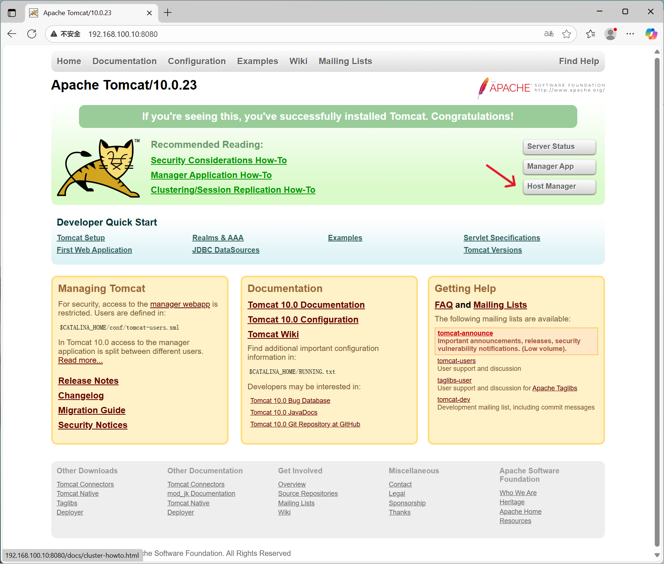Open the JDBC DataSources link
Screen dimensions: 664x564
226,250
